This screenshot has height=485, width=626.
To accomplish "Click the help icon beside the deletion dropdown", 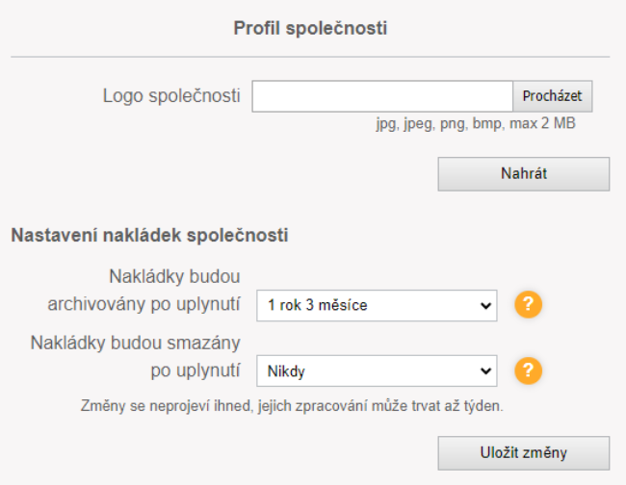I will point(530,370).
